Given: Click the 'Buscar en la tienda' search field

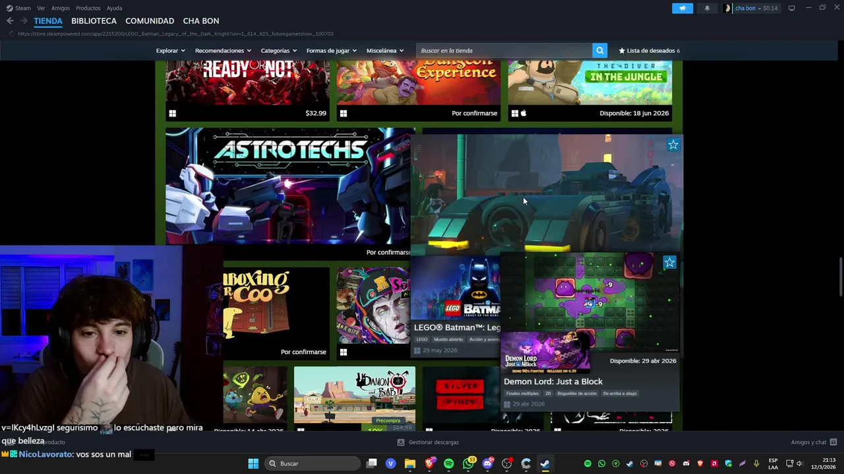Looking at the screenshot, I should coord(504,51).
